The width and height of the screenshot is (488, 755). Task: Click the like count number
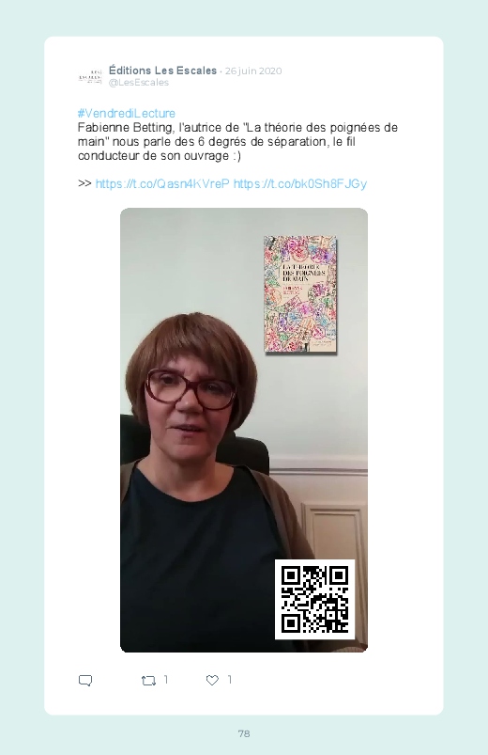coord(230,680)
